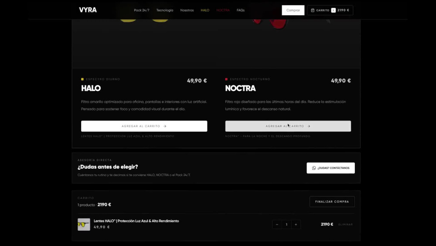Click the Finalizar Compra button

pyautogui.click(x=332, y=202)
